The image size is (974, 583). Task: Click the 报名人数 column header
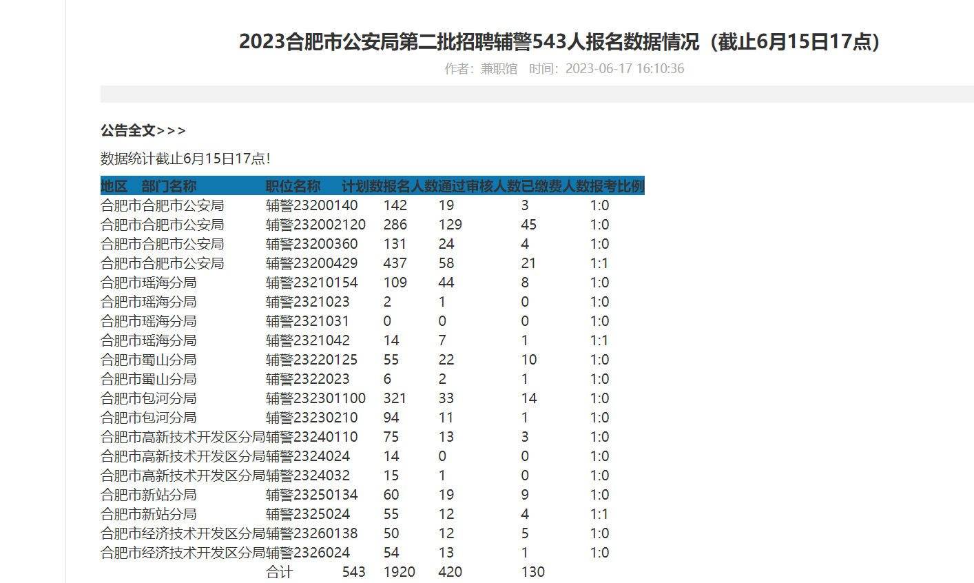pyautogui.click(x=411, y=186)
